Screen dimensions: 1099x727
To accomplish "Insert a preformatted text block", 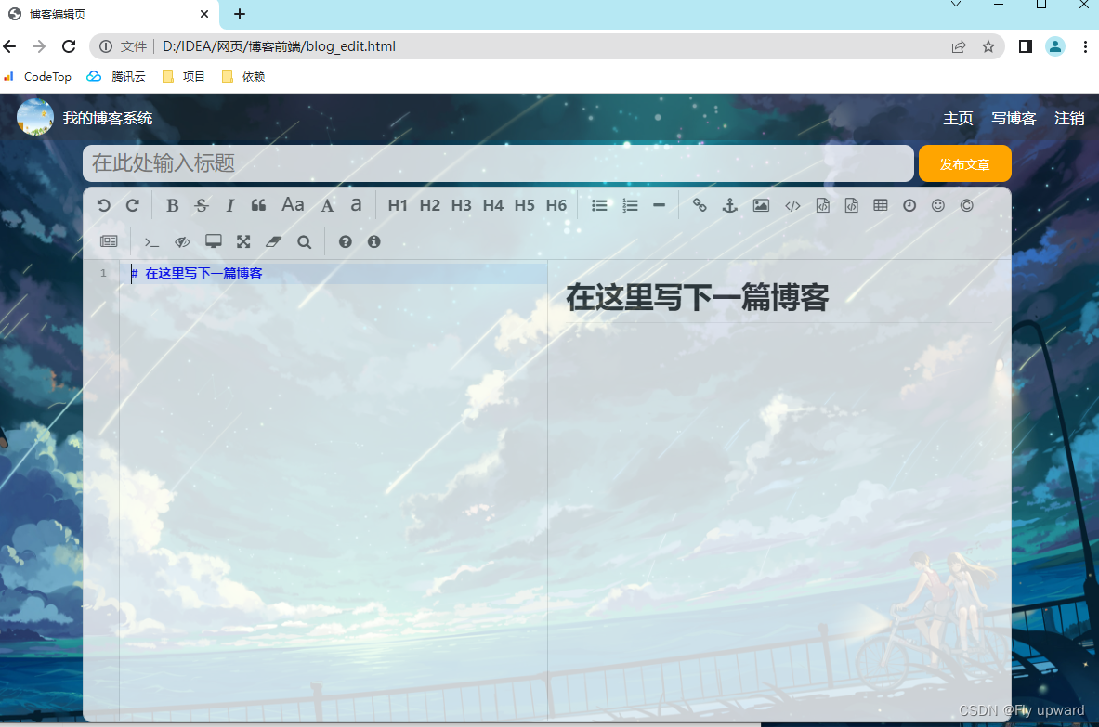I will [x=823, y=205].
